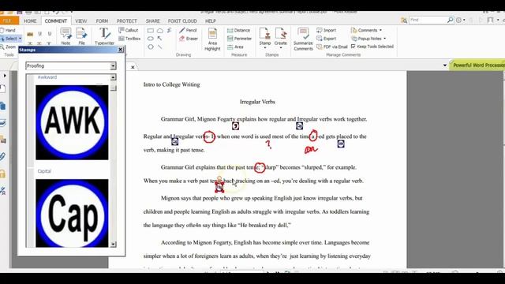
Task: Add a Note comment
Action: (65, 36)
